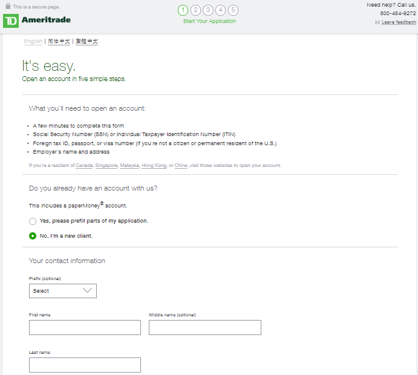418x375 pixels.
Task: Click the TD Ameritrade logo
Action: [x=37, y=21]
